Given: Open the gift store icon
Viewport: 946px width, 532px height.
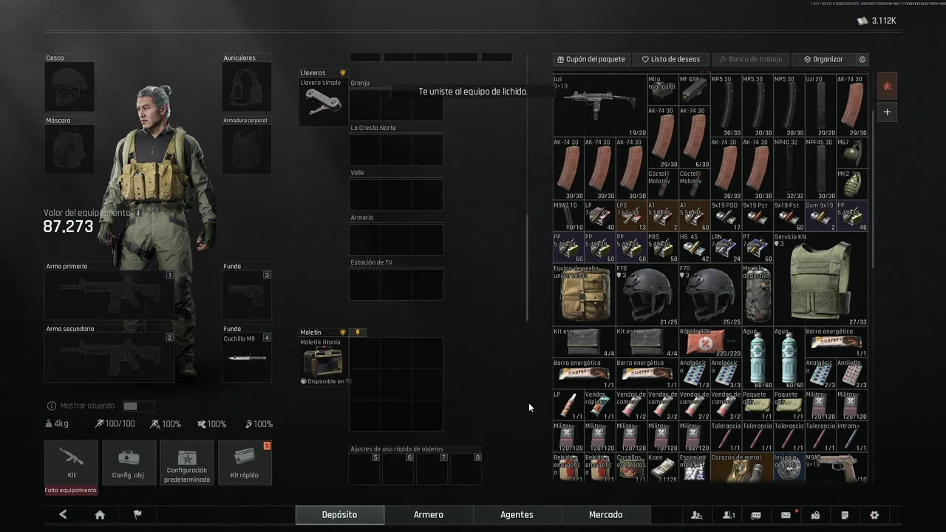Looking at the screenshot, I should click(x=815, y=515).
